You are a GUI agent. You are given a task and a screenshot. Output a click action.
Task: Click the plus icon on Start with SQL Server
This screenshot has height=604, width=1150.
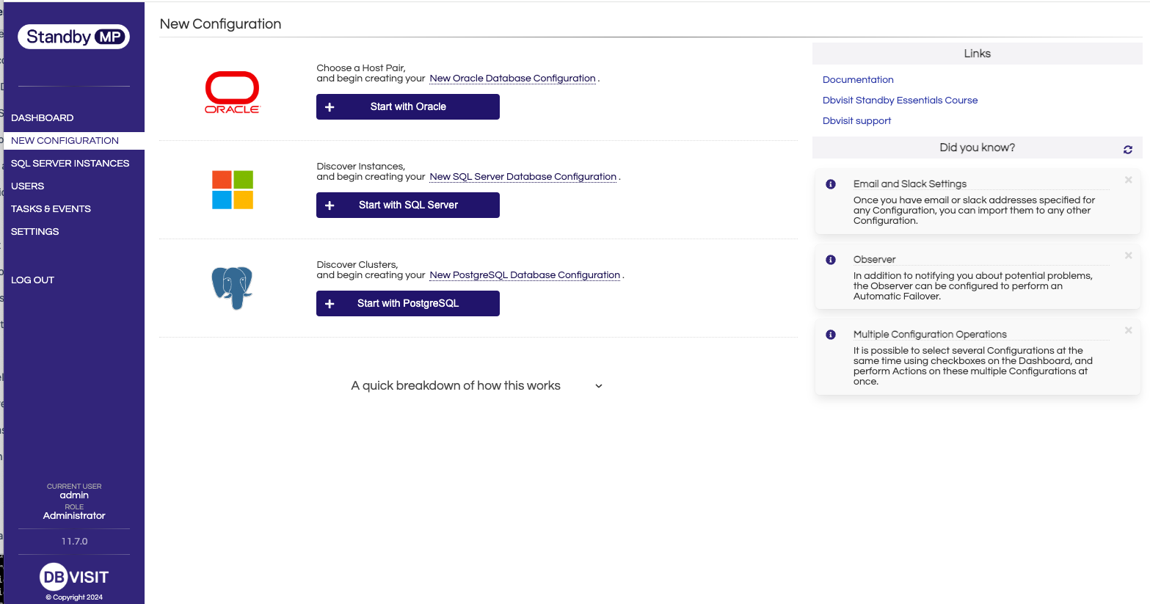pyautogui.click(x=330, y=205)
